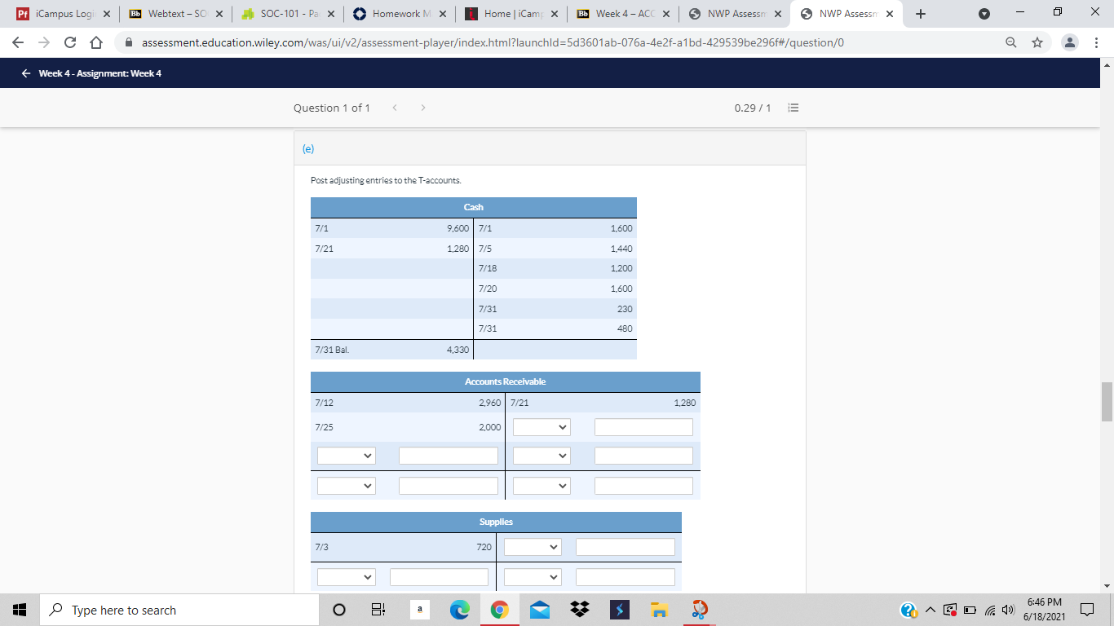This screenshot has height=626, width=1114.
Task: Click credit amount field right of 7/25
Action: (643, 427)
